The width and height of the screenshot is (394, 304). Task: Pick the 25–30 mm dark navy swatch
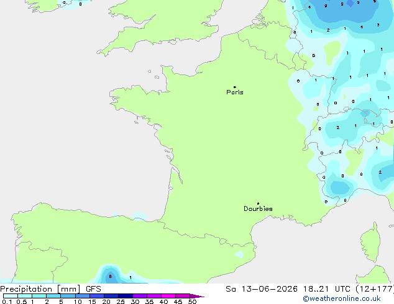(x=126, y=296)
